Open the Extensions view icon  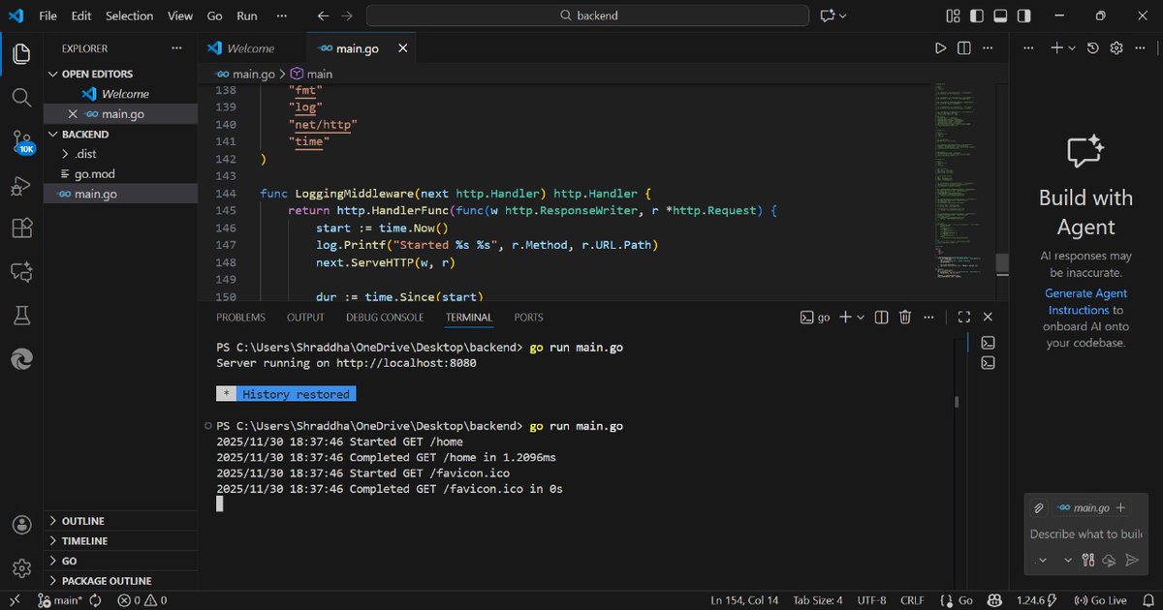[21, 228]
